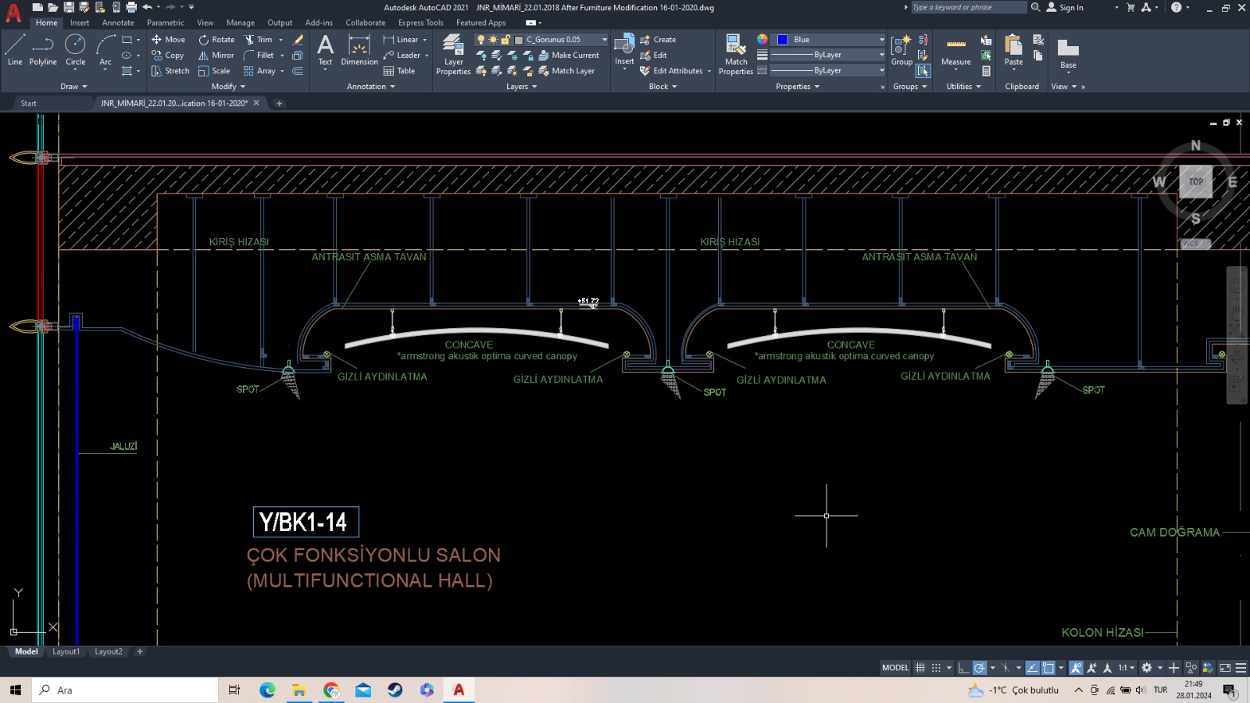
Task: Click the Match Properties tool
Action: (736, 54)
